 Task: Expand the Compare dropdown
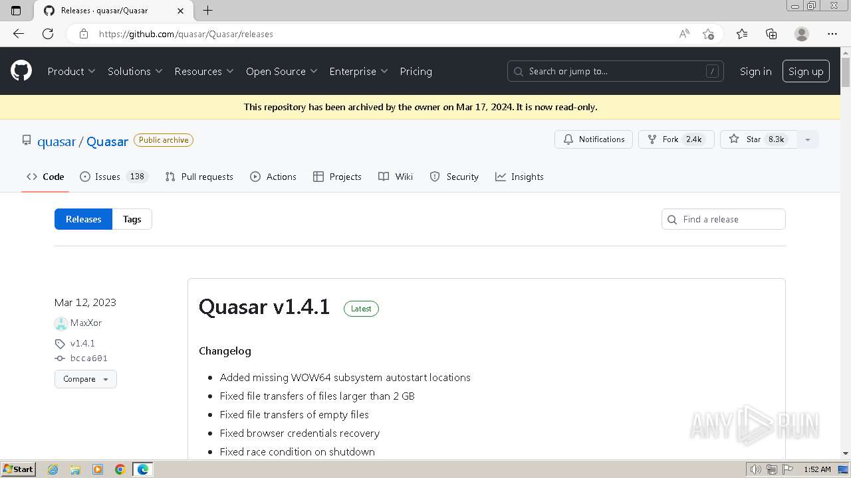86,379
